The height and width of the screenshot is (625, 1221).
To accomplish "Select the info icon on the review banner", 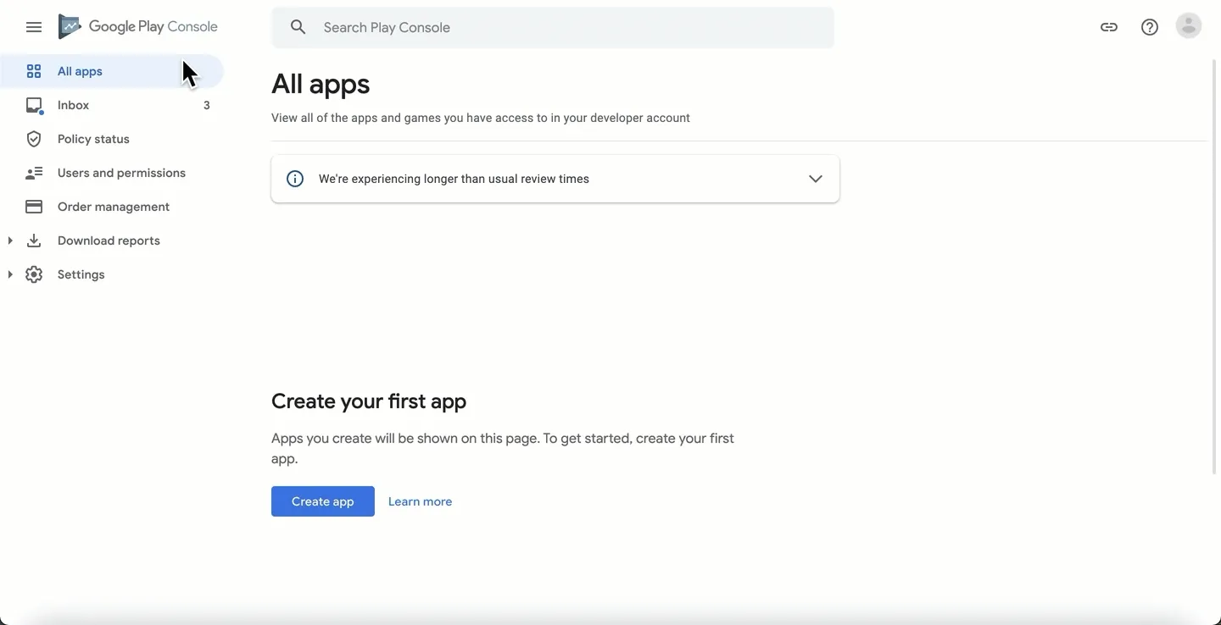I will point(294,179).
